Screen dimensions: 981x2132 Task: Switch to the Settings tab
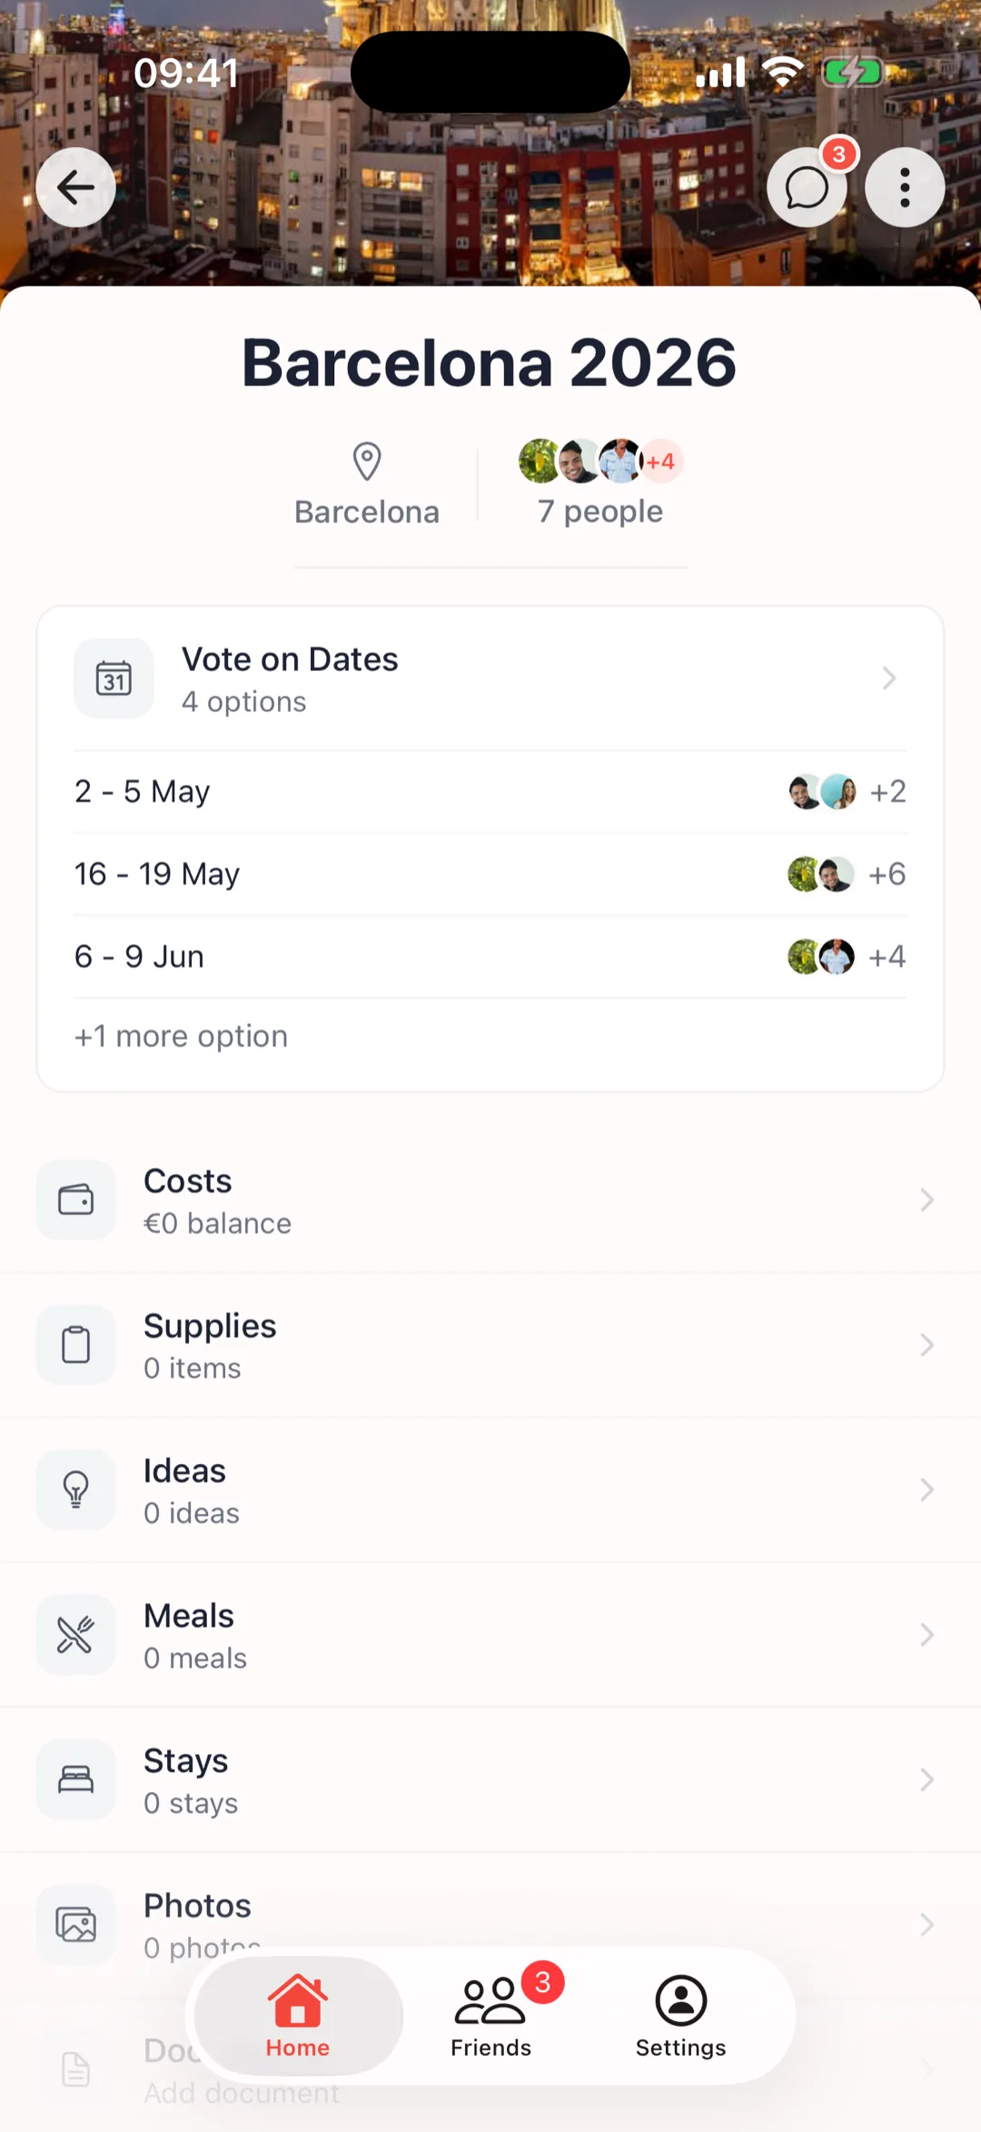pyautogui.click(x=681, y=2017)
